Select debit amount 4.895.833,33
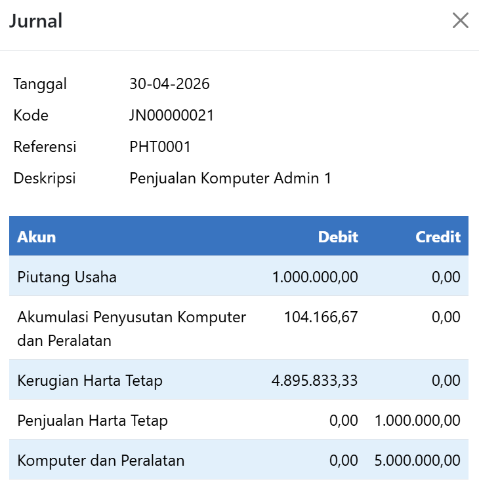The image size is (479, 488). click(314, 381)
